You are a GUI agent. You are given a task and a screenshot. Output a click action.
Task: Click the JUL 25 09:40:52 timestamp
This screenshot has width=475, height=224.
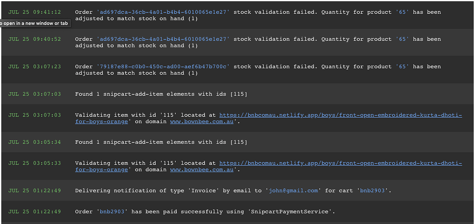(34, 39)
